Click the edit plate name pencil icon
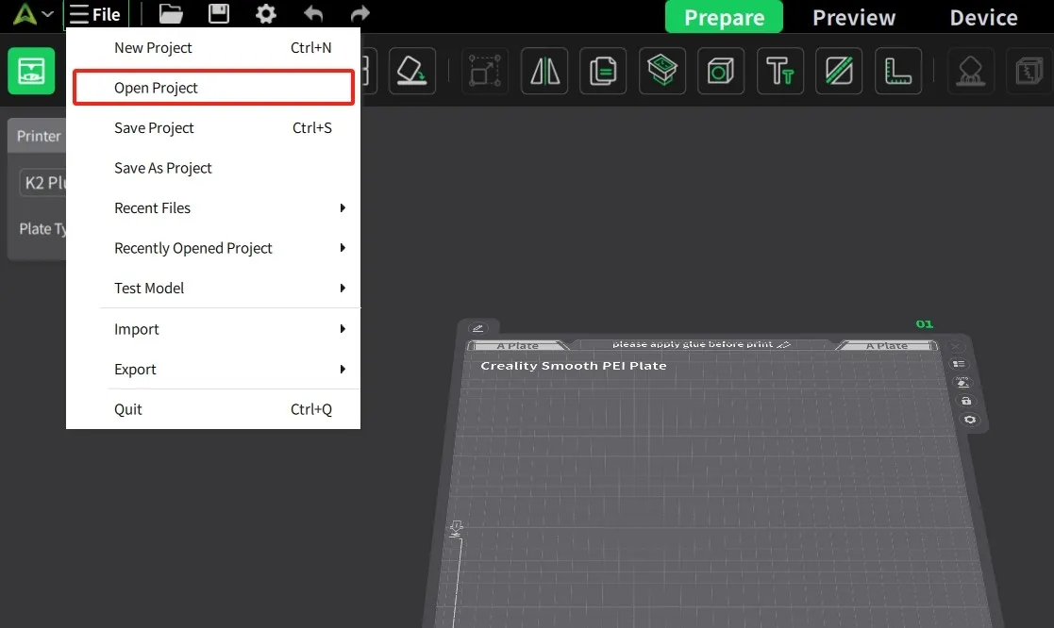1054x628 pixels. click(x=477, y=328)
